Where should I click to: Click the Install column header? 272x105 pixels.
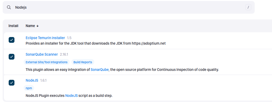(x=13, y=26)
